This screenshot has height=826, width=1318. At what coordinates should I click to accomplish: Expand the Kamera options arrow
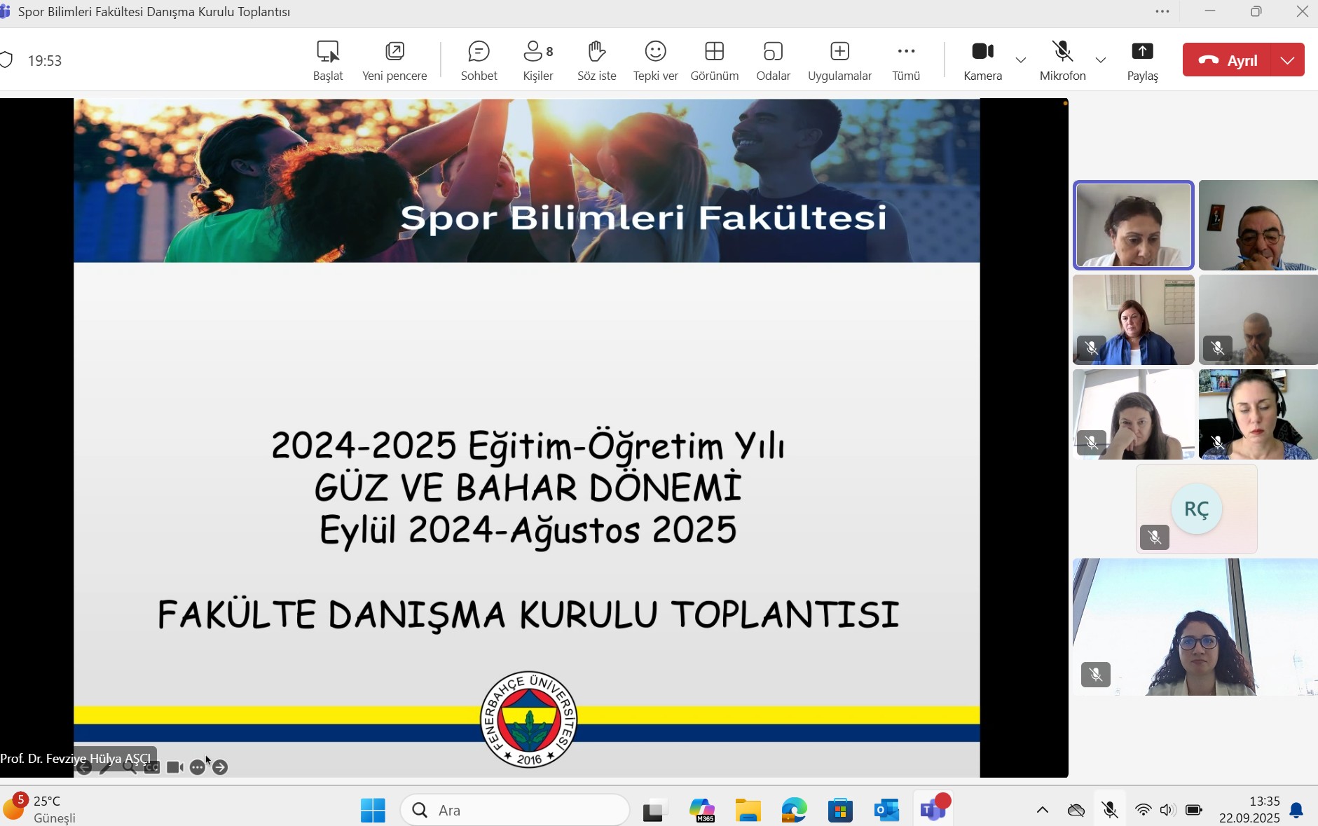pyautogui.click(x=1021, y=60)
